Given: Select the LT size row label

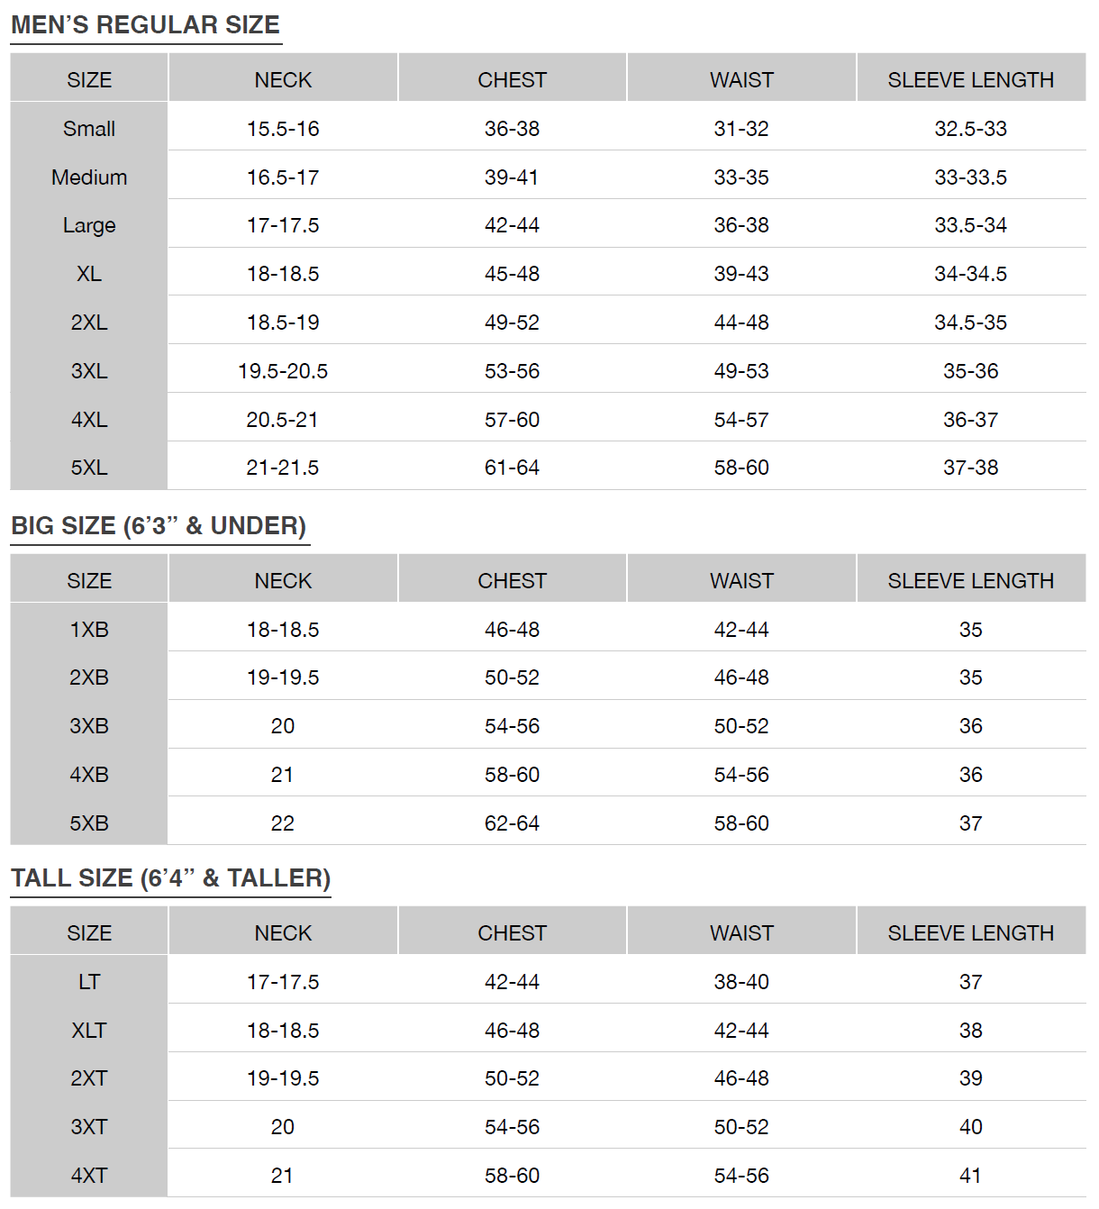Looking at the screenshot, I should (x=89, y=982).
